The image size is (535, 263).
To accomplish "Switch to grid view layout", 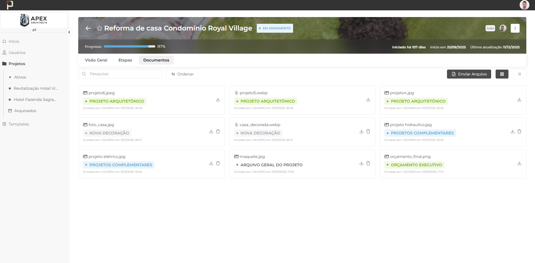I will click(502, 74).
